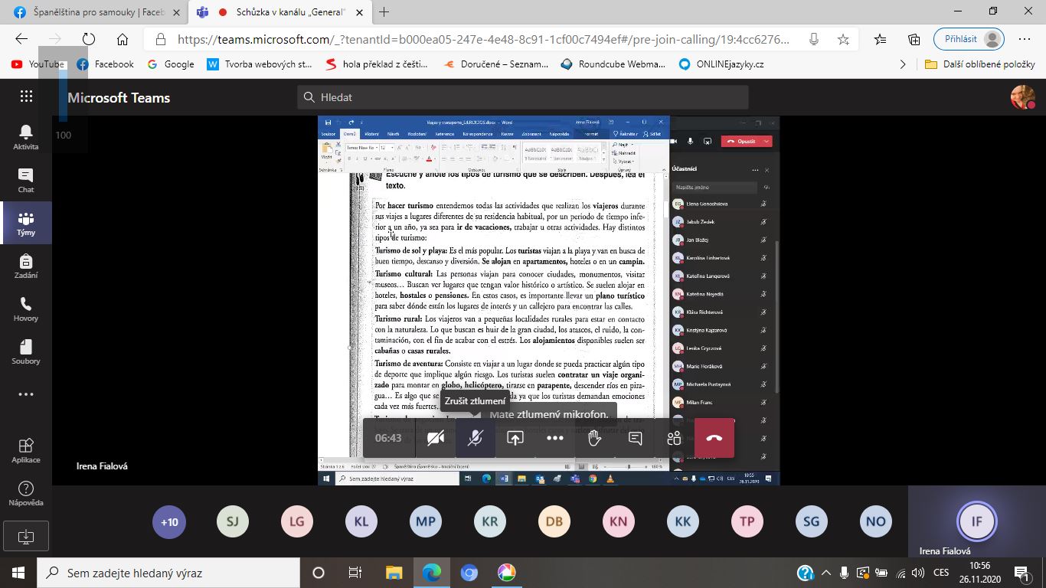
Task: Open the Aktivita feed in Teams sidebar
Action: [25, 138]
